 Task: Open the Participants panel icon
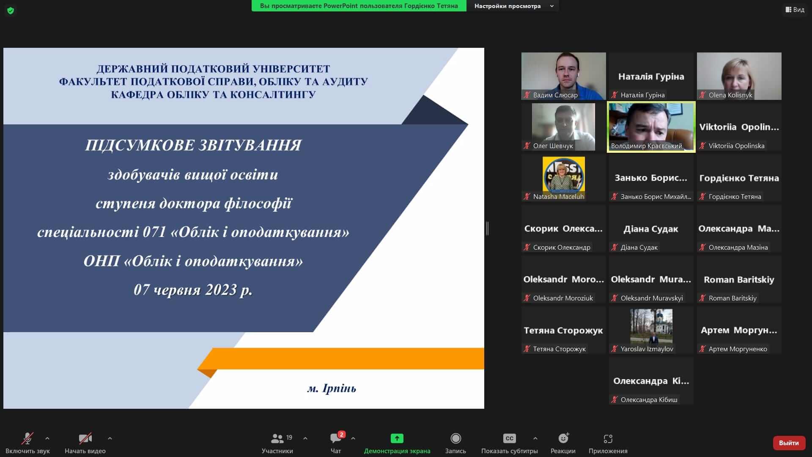coord(277,438)
